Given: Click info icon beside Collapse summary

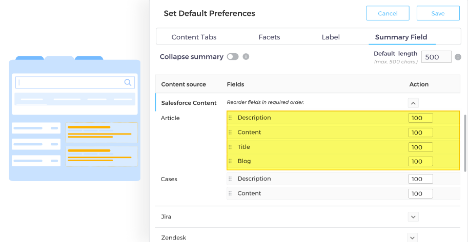Looking at the screenshot, I should (x=246, y=57).
